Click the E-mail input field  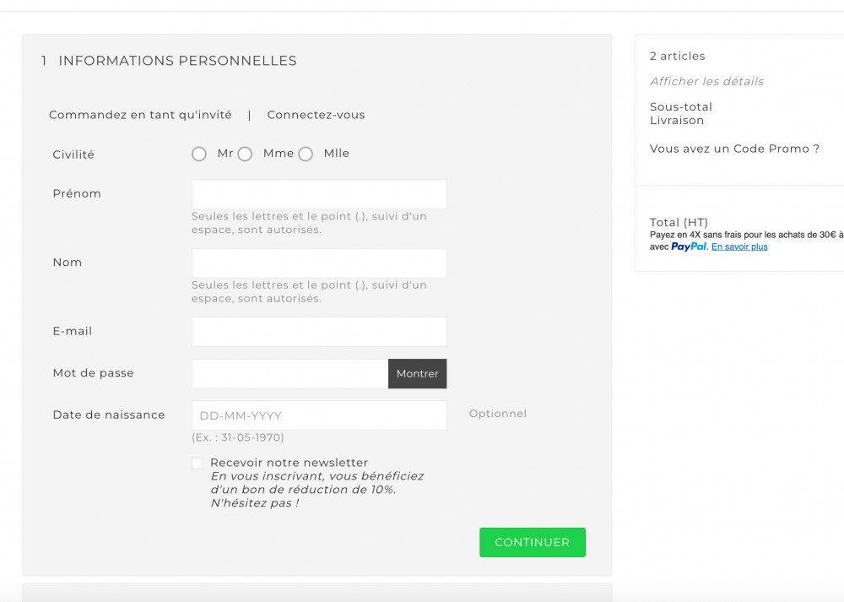pos(319,332)
